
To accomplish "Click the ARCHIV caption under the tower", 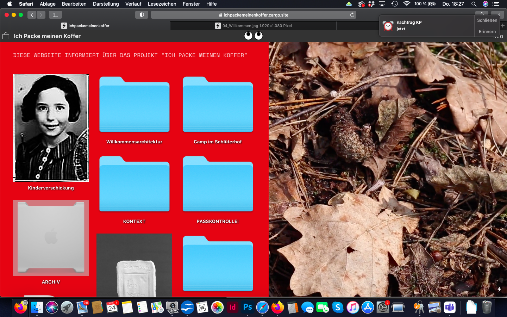I will 51,282.
